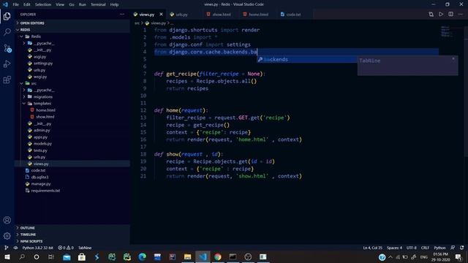Open manage.py in the file tree
This screenshot has width=468, height=263.
(x=41, y=183)
